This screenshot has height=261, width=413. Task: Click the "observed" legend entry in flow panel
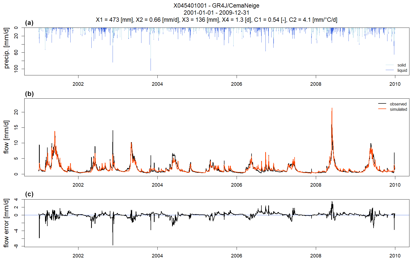[x=398, y=104]
